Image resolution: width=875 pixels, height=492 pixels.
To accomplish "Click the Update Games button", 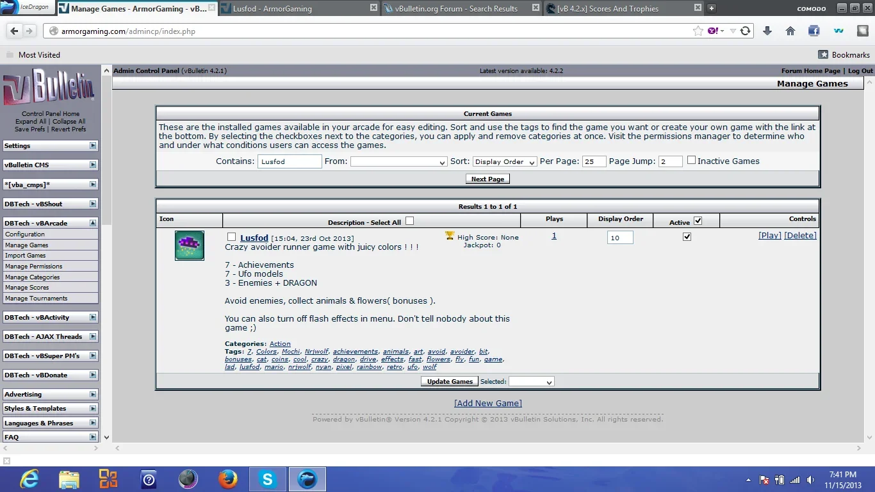I will (450, 381).
